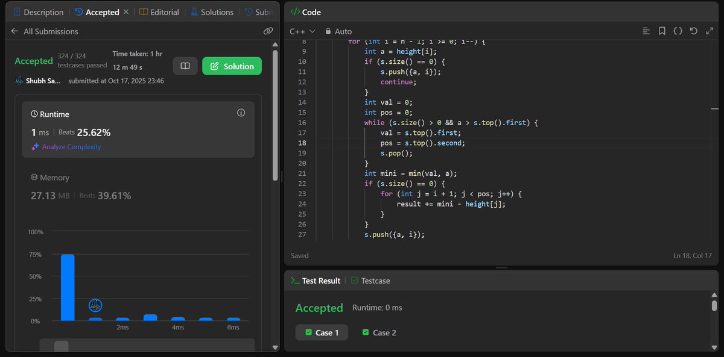Reset code to default with undo icon
The width and height of the screenshot is (724, 357).
[x=694, y=31]
